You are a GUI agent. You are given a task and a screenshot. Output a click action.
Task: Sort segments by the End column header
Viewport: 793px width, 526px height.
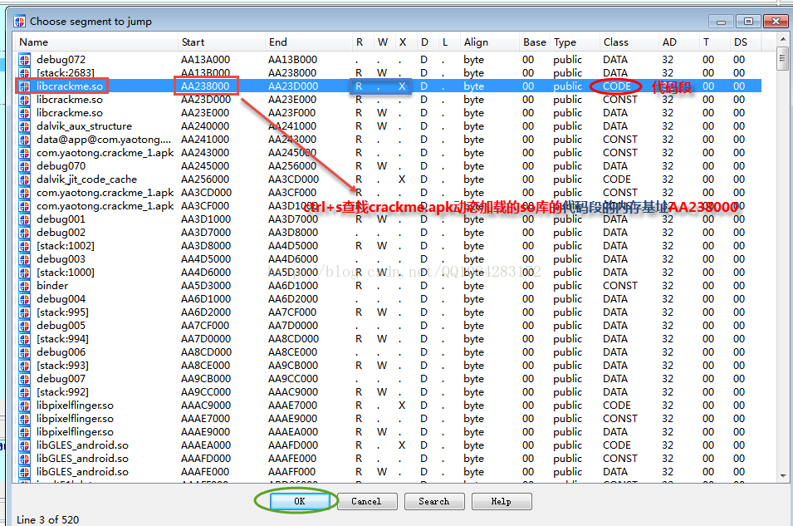(309, 42)
